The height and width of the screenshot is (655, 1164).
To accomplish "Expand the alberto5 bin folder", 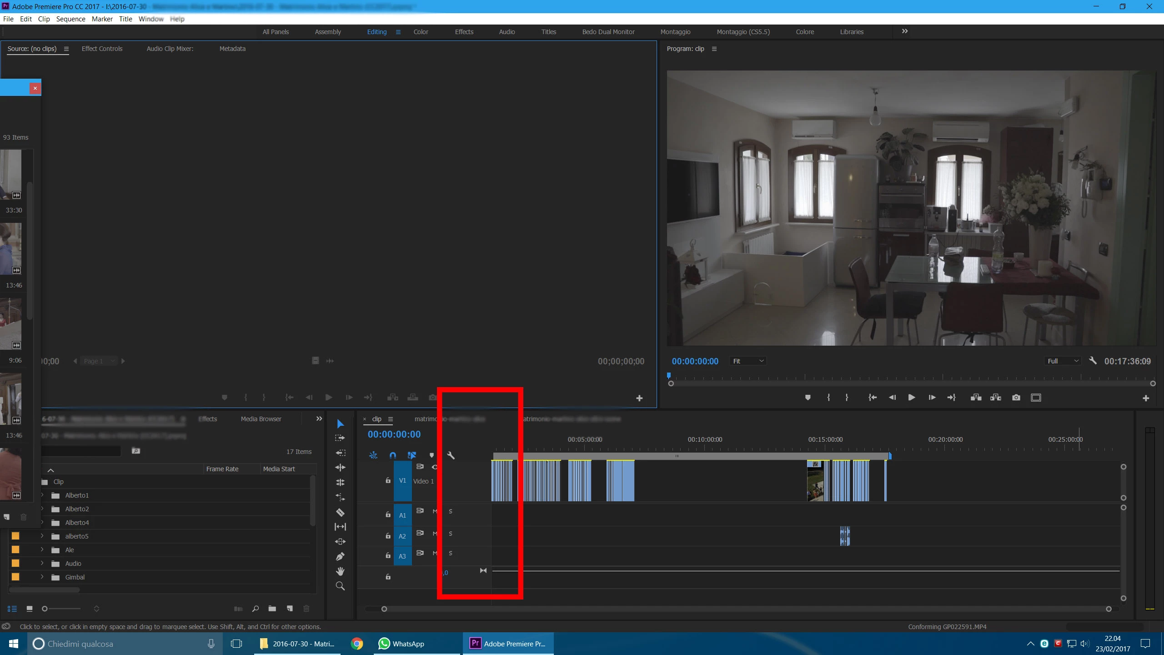I will 42,536.
